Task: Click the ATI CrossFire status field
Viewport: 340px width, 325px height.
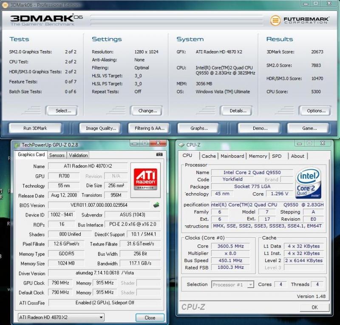Action: click(x=105, y=302)
